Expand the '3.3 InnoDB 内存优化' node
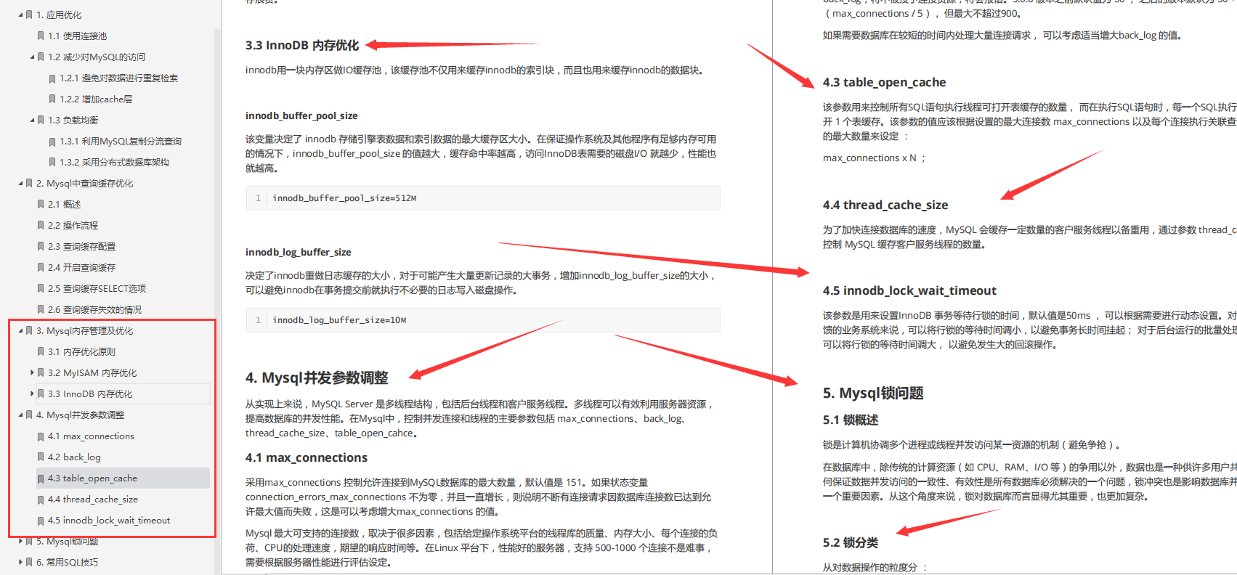The image size is (1237, 575). coord(32,393)
